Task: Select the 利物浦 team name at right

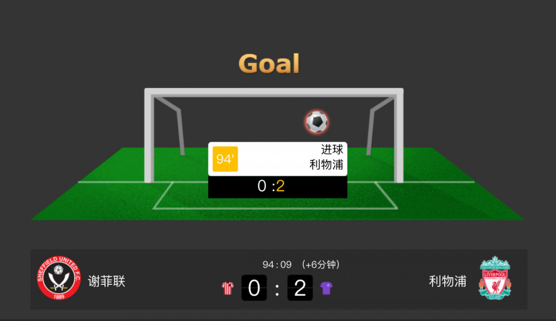Action: [447, 281]
